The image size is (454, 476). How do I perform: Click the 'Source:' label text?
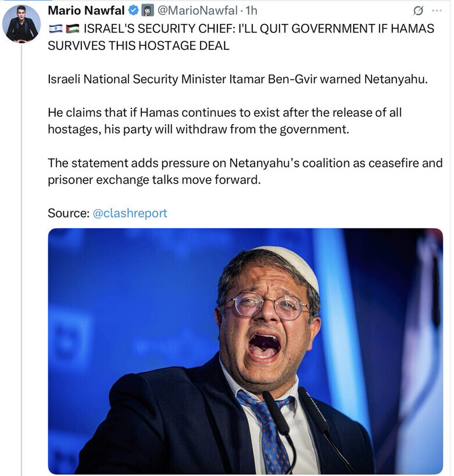tap(69, 213)
